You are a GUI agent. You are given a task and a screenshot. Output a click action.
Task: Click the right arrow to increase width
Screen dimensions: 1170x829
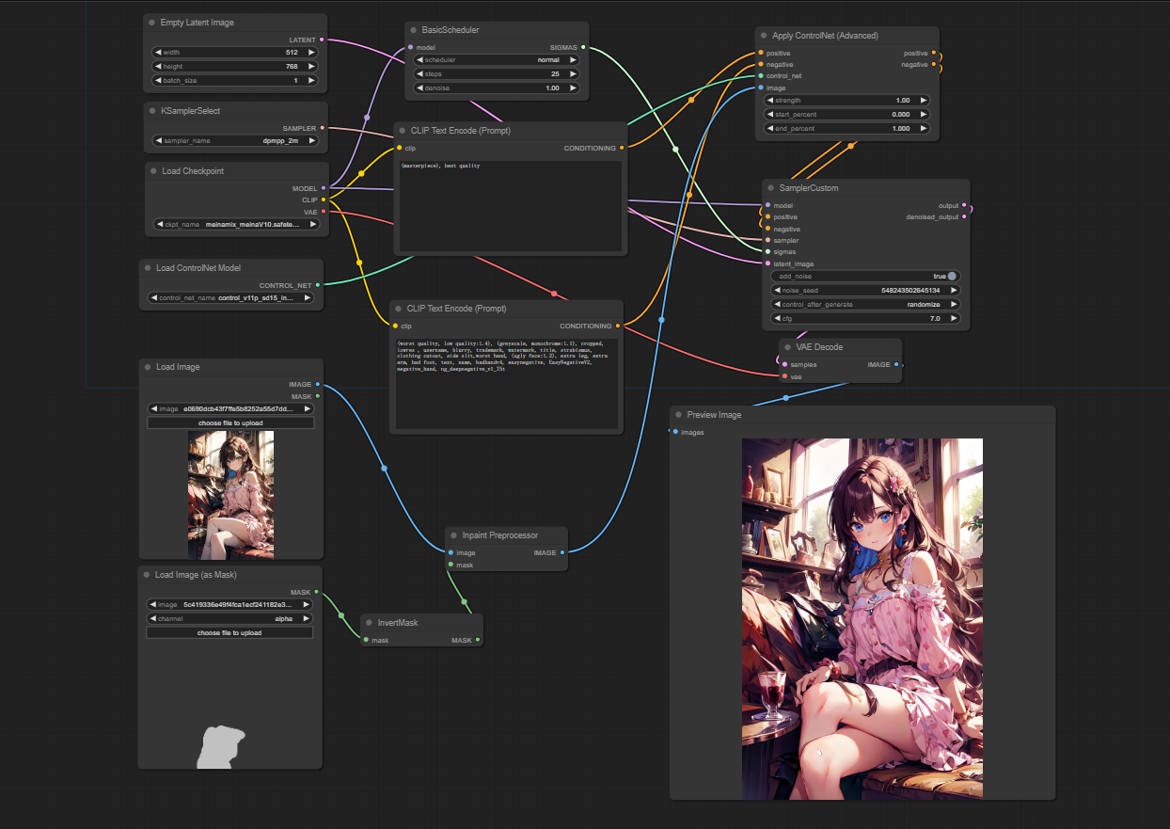tap(310, 53)
